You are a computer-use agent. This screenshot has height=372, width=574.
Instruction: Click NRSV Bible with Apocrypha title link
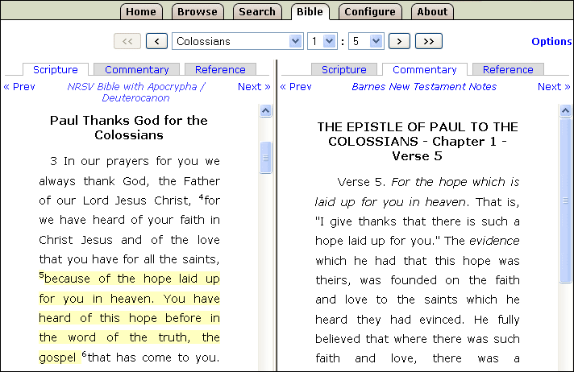tap(135, 92)
